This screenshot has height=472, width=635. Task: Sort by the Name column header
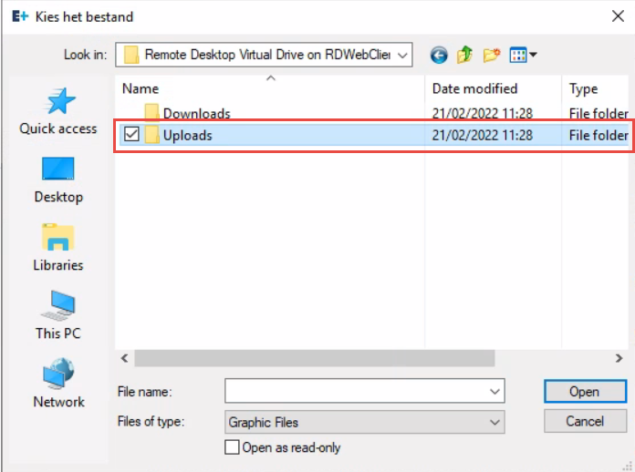pos(141,88)
